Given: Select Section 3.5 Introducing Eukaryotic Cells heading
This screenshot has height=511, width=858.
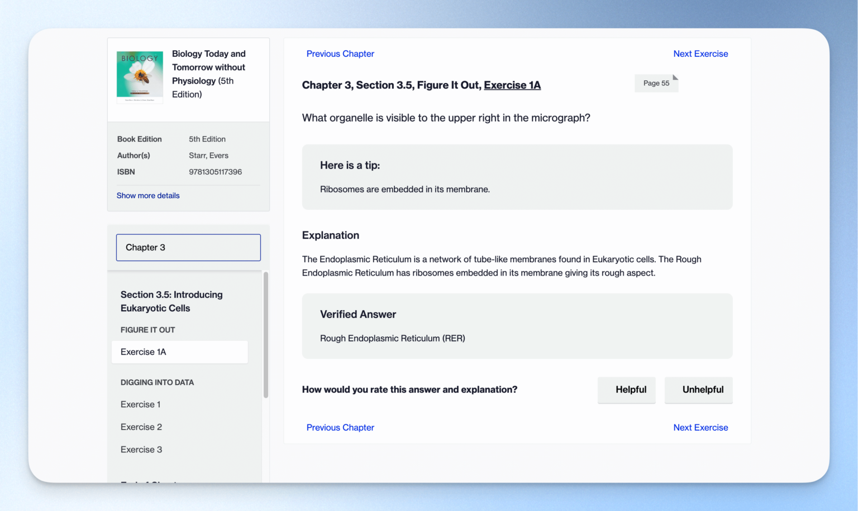Looking at the screenshot, I should click(x=171, y=301).
